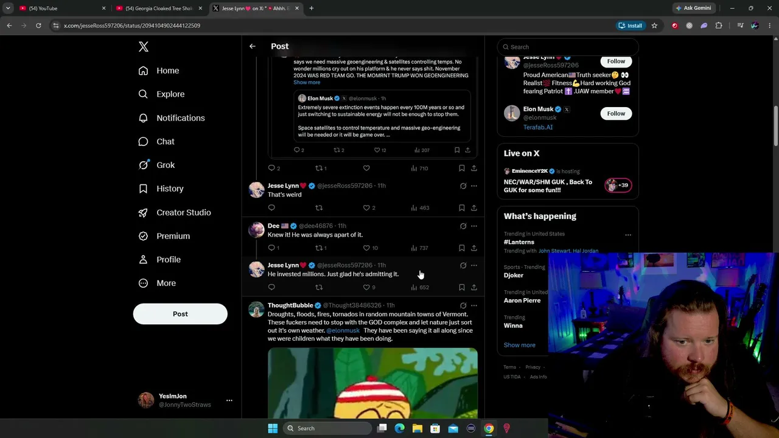Open options for the #Lanterns trend
This screenshot has width=779, height=438.
(628, 235)
